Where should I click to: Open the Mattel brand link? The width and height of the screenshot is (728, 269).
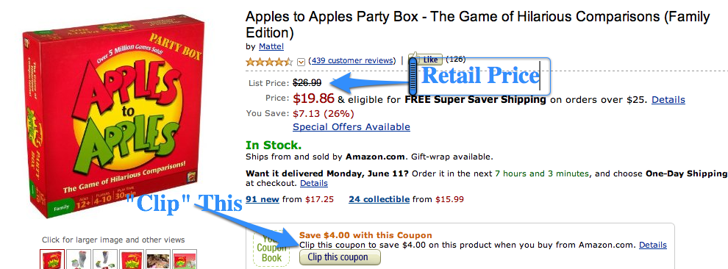[x=271, y=46]
